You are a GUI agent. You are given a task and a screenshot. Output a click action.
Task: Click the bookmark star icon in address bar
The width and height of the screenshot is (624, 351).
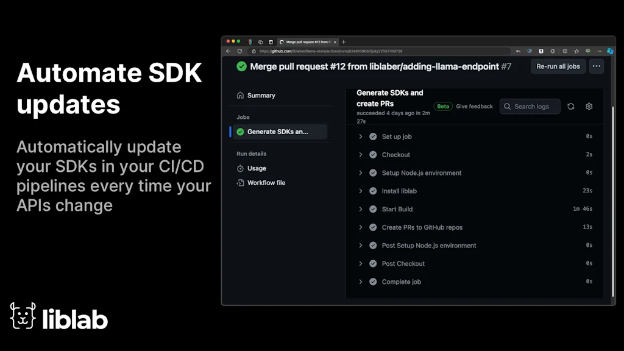(x=576, y=51)
